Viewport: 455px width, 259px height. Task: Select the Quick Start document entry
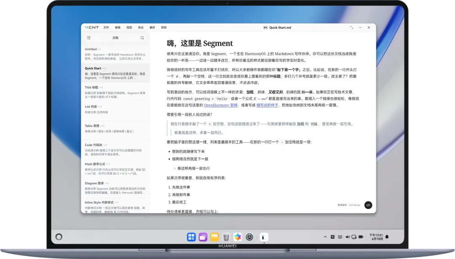point(115,73)
